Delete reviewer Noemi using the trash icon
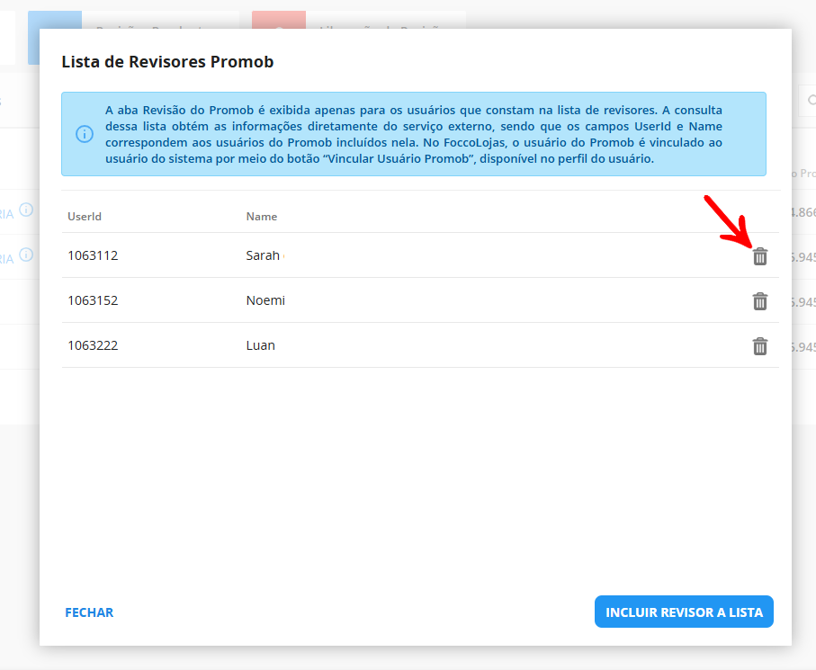 (759, 301)
